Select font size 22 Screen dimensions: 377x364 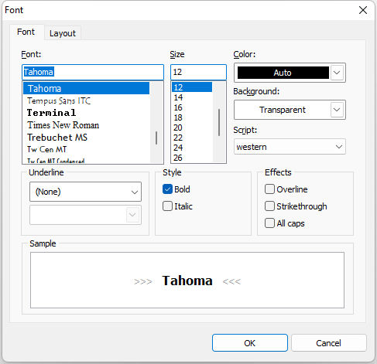point(192,138)
